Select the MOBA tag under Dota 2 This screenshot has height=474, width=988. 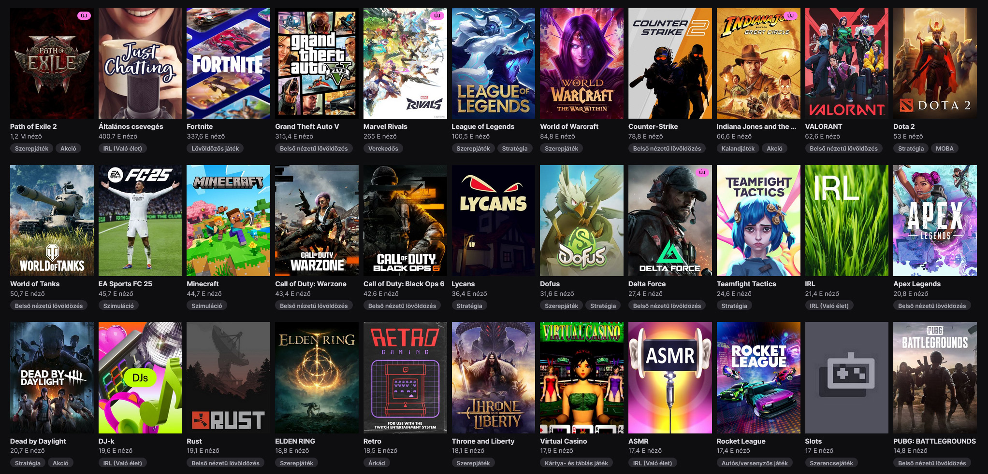pyautogui.click(x=944, y=149)
